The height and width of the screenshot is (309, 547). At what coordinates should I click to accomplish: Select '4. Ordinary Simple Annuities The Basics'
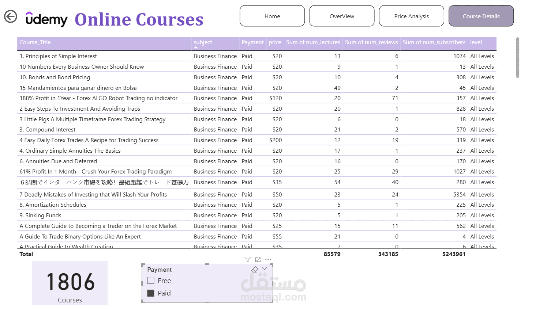(x=257, y=150)
